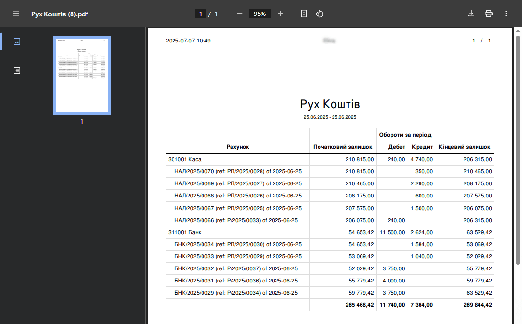Click the 311001 Банк account row
The width and height of the screenshot is (522, 324).
pos(330,232)
